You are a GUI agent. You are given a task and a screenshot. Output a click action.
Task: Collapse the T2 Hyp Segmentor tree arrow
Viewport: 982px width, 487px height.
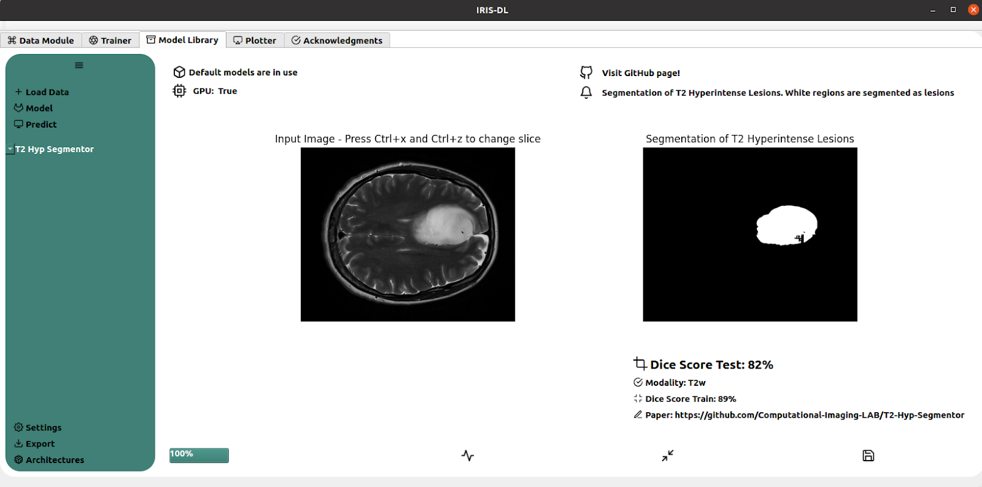(10, 149)
